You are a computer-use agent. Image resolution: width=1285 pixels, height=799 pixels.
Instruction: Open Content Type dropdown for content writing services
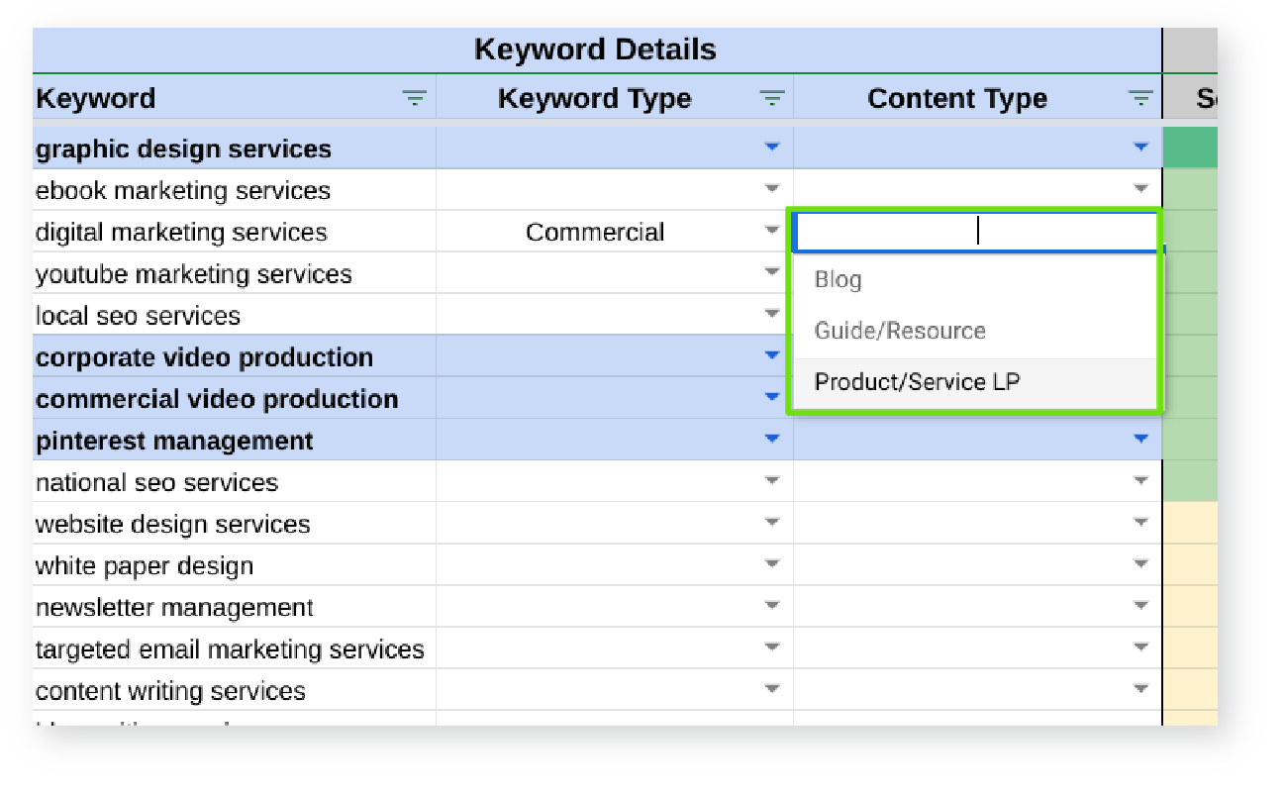pos(1140,689)
